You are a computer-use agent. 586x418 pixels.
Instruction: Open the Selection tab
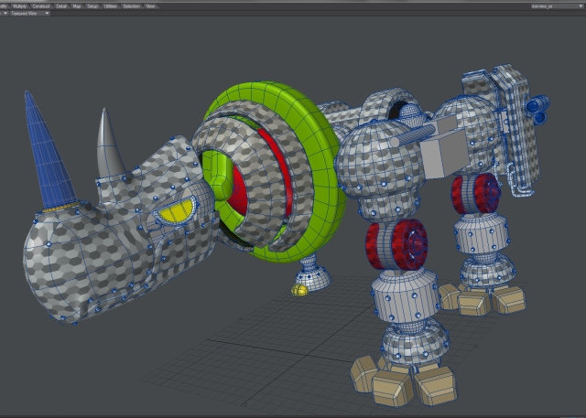(x=131, y=5)
